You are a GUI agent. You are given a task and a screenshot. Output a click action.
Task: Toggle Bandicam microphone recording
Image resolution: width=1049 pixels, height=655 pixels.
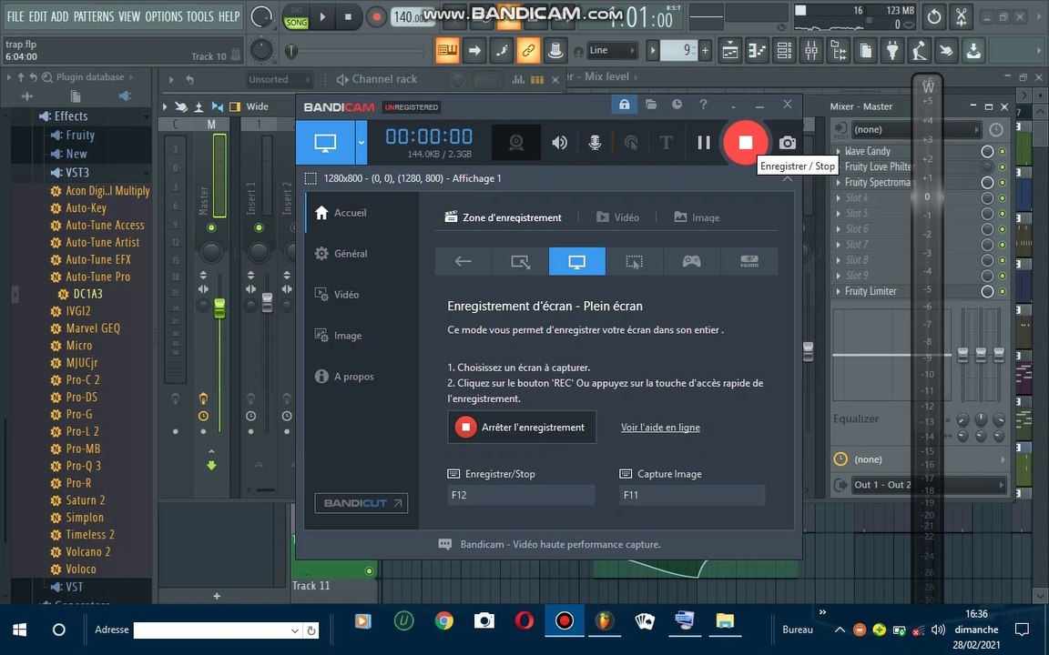pyautogui.click(x=595, y=142)
